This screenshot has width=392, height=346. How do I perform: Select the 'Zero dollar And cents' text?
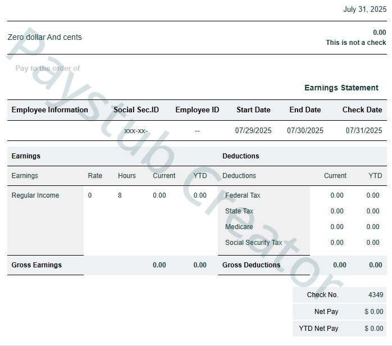(x=45, y=37)
